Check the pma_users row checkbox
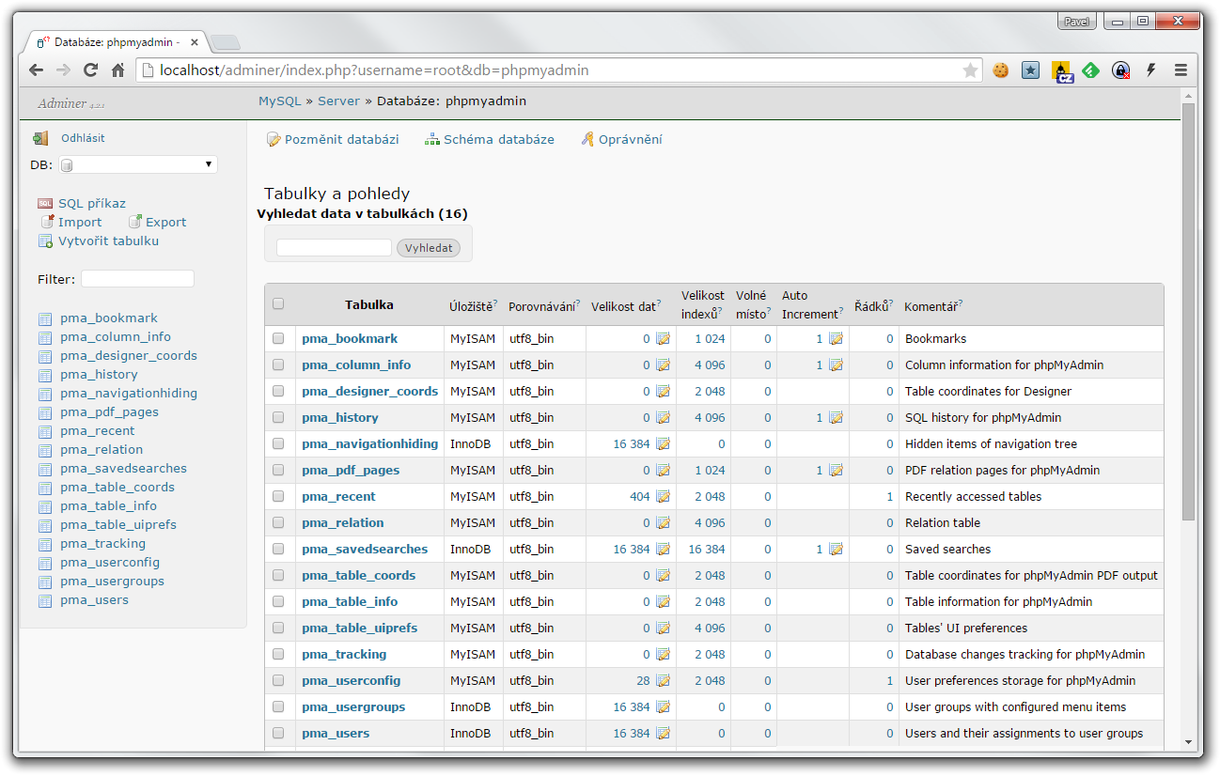 (278, 733)
